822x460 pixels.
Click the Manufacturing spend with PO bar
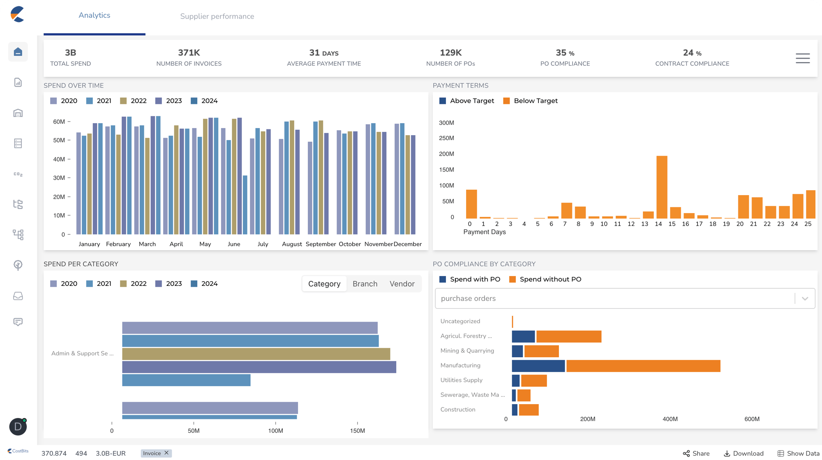click(x=538, y=366)
